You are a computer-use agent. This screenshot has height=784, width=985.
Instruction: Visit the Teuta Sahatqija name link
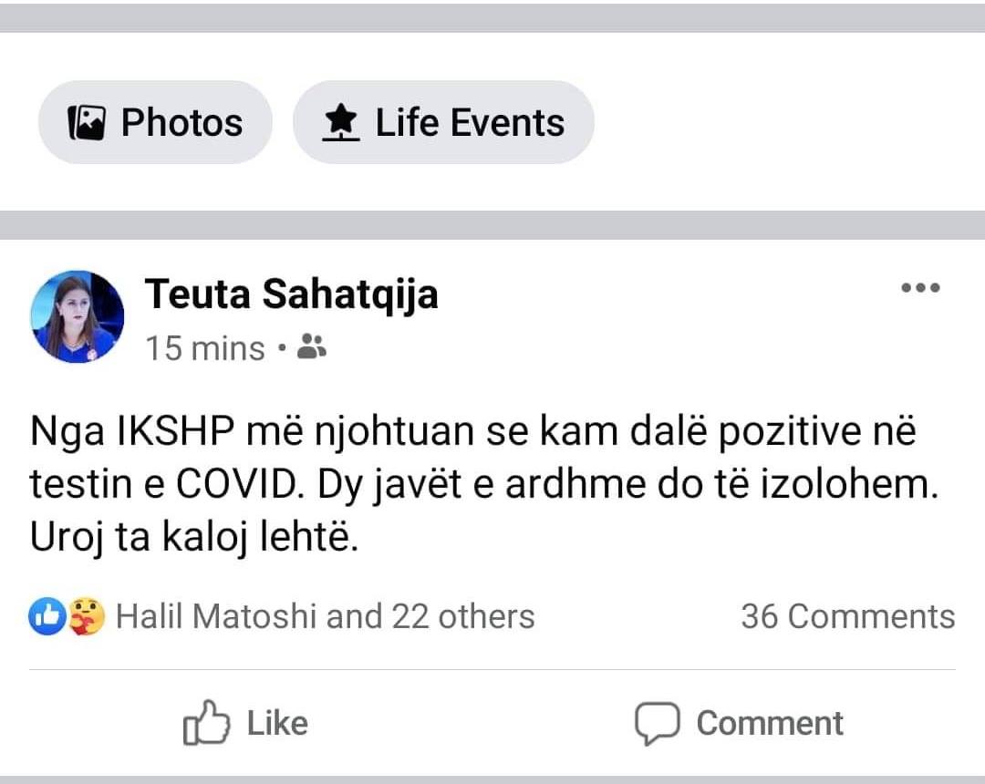pos(291,294)
